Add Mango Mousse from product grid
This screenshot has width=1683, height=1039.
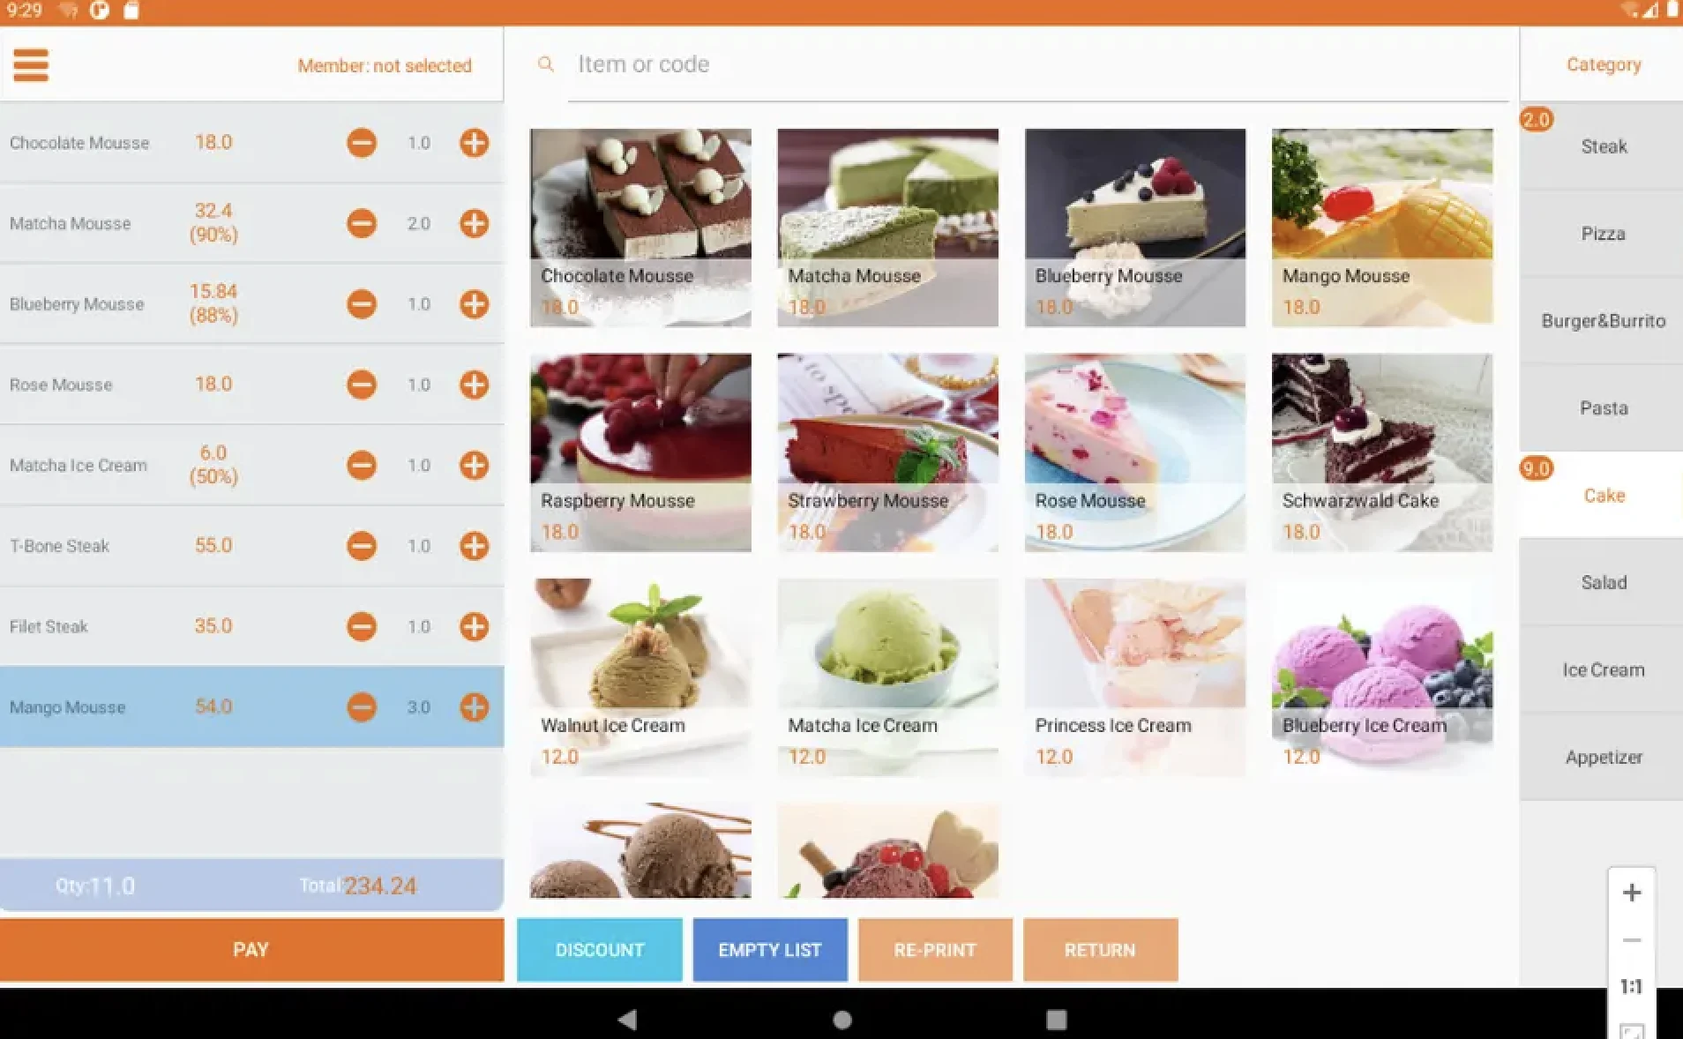(1382, 228)
